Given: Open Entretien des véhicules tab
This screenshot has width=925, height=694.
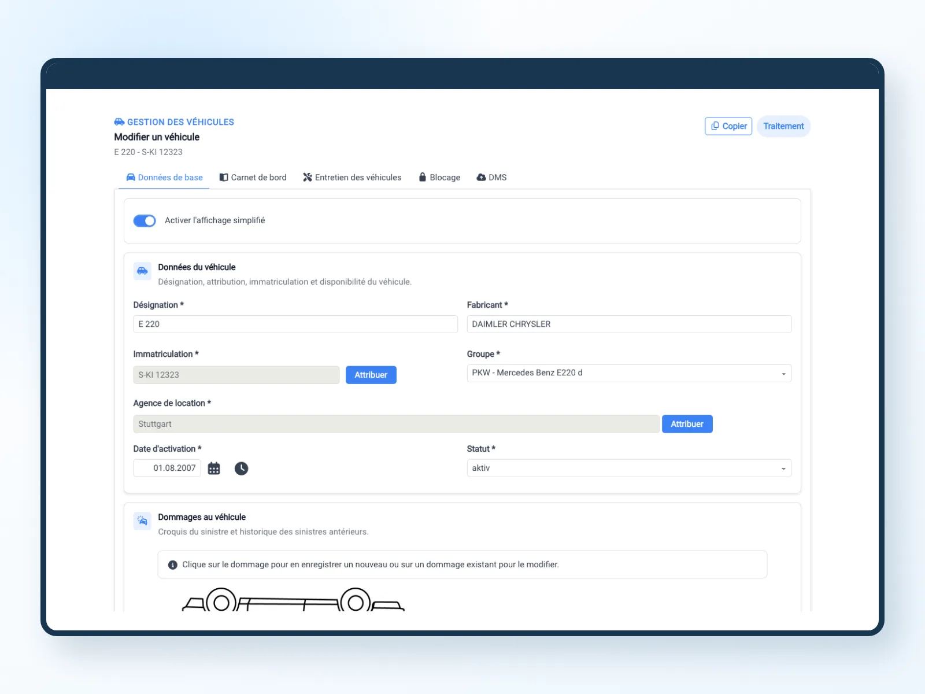Looking at the screenshot, I should point(352,178).
